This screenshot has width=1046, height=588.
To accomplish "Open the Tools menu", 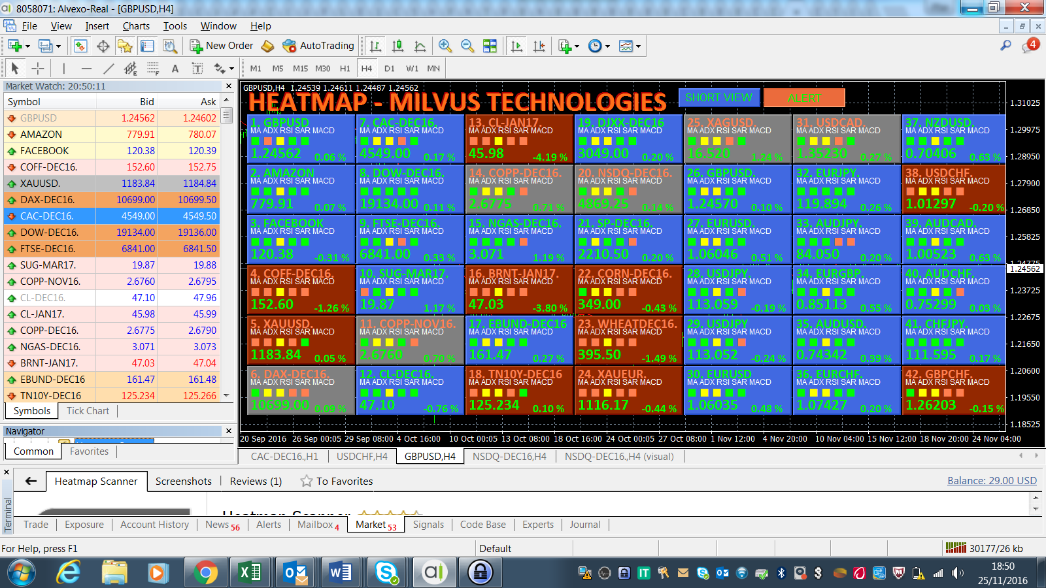I will pos(175,26).
